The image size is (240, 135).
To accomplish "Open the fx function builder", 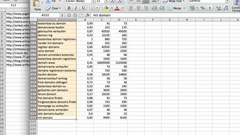I will (x=88, y=15).
